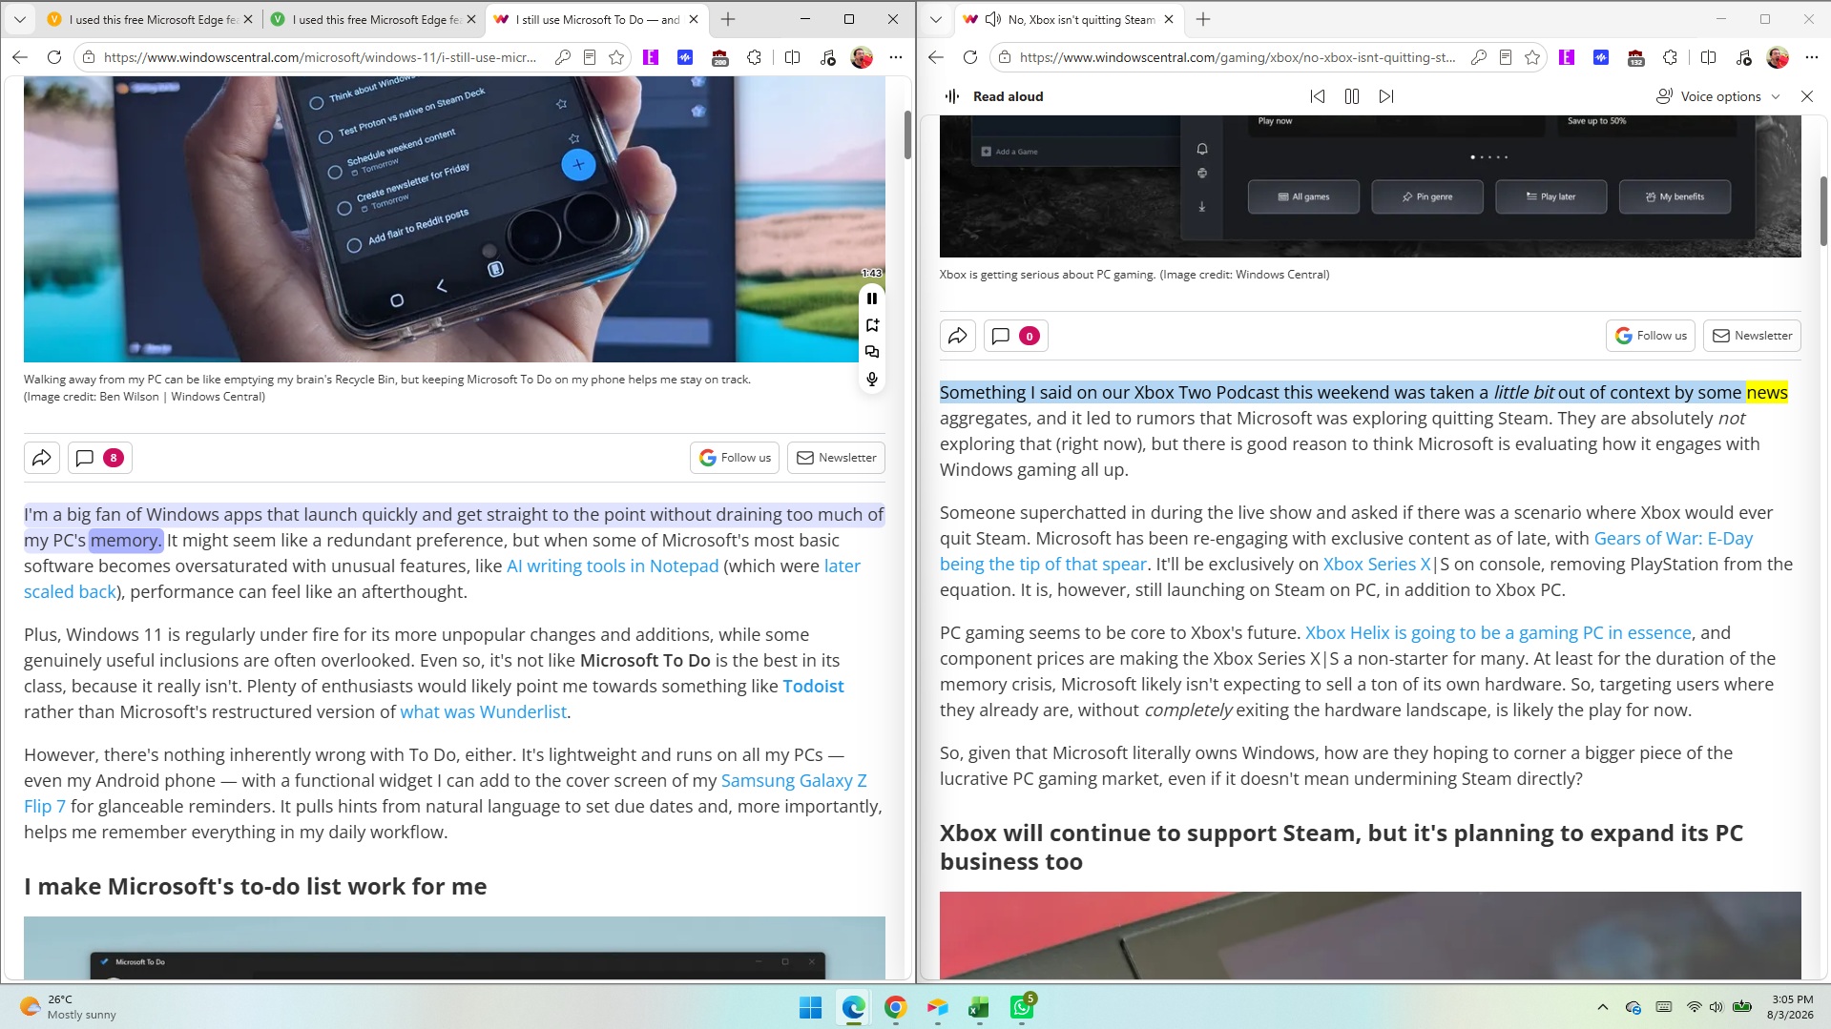Expand tab search dropdown in right window
This screenshot has height=1029, width=1831.
936,19
